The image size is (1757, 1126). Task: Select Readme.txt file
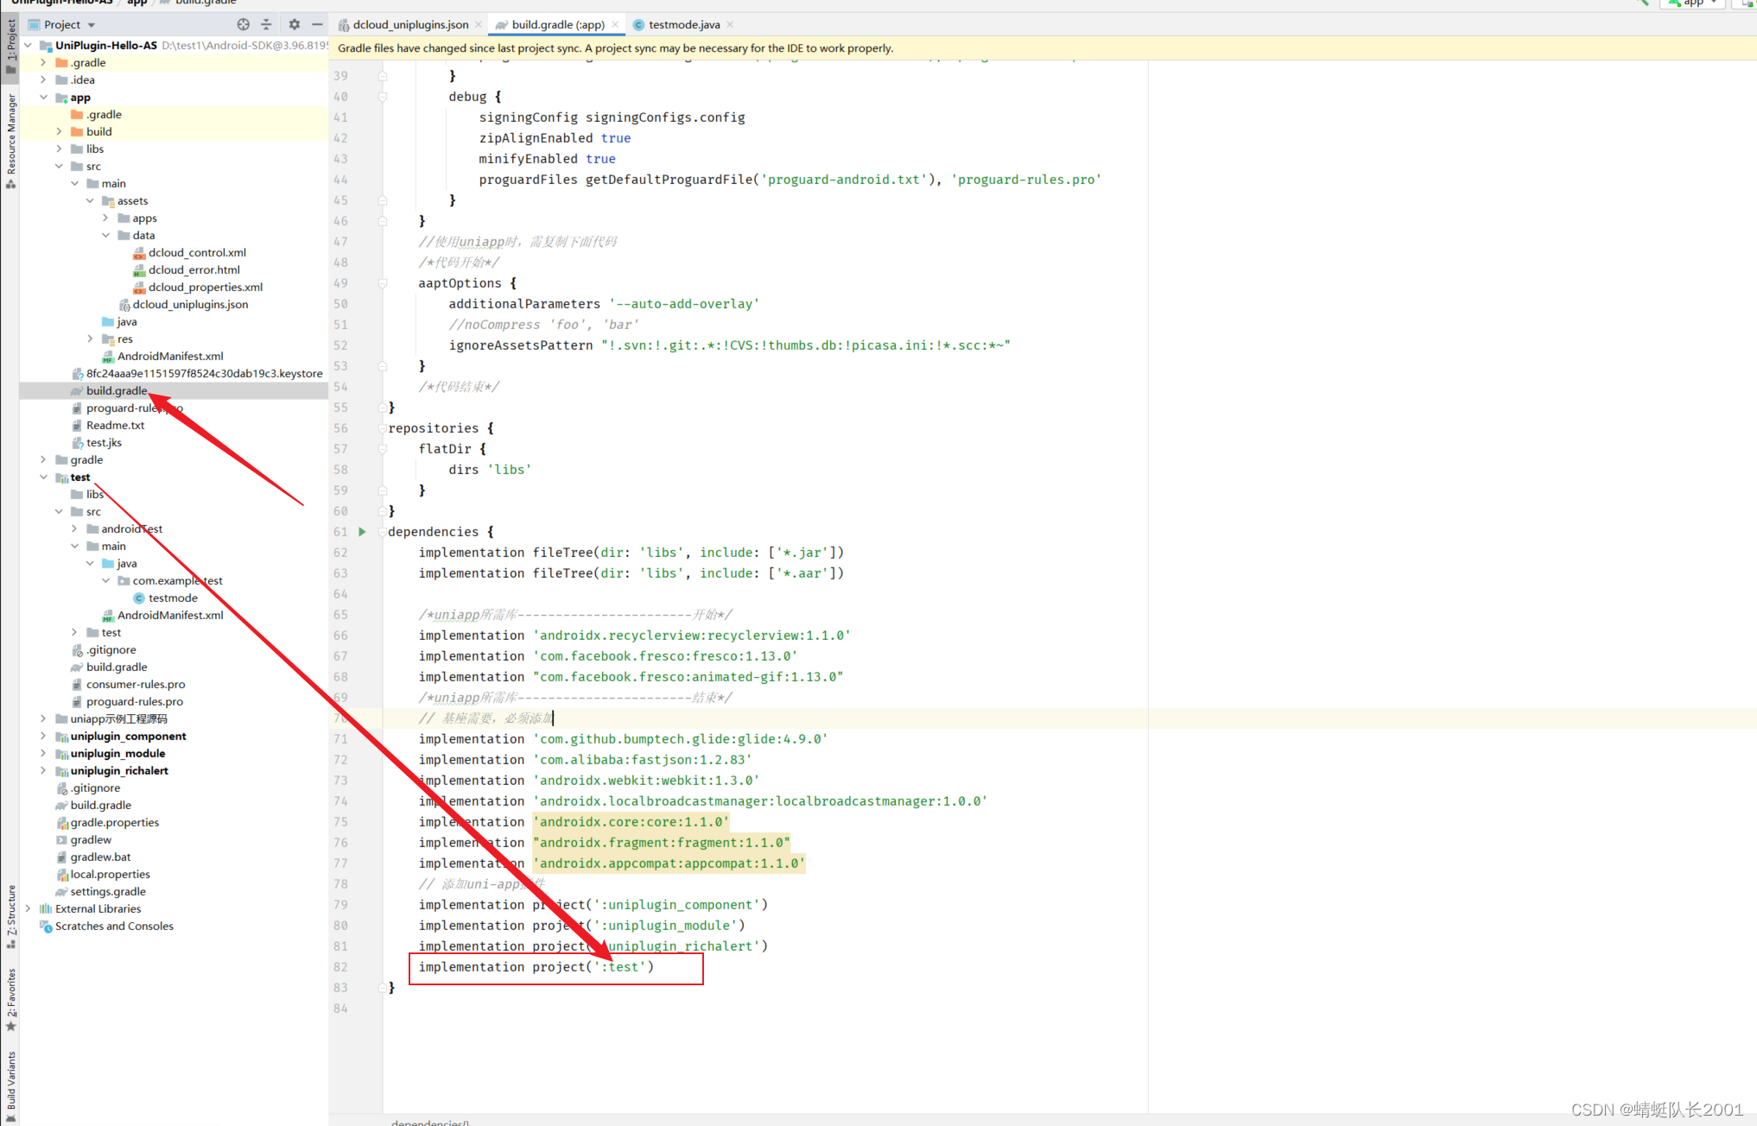pos(115,425)
